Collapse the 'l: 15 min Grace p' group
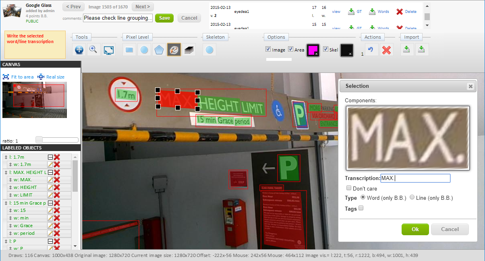The height and width of the screenshot is (261, 485). pyautogui.click(x=50, y=203)
